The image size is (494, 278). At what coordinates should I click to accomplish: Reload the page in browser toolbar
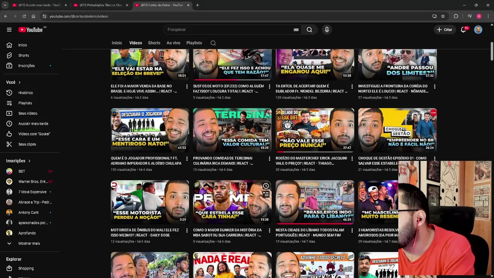pos(24,16)
